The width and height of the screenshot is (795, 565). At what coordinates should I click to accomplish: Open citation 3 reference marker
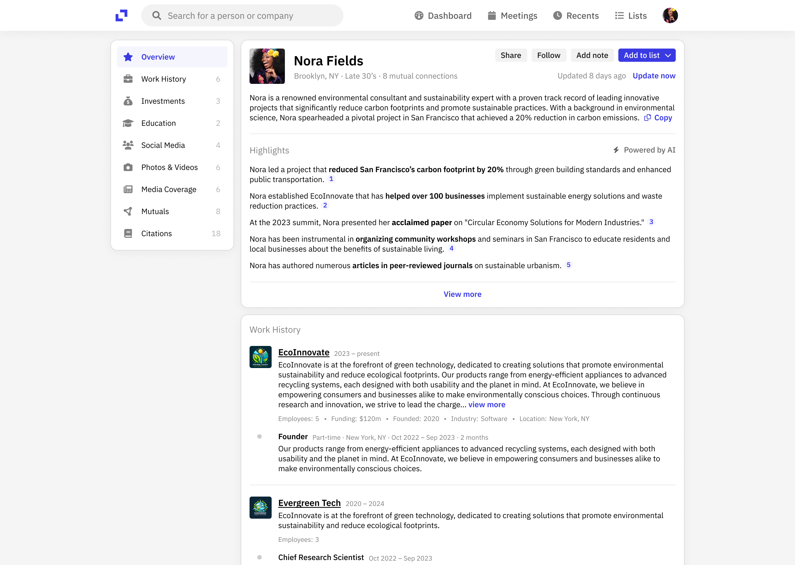651,222
